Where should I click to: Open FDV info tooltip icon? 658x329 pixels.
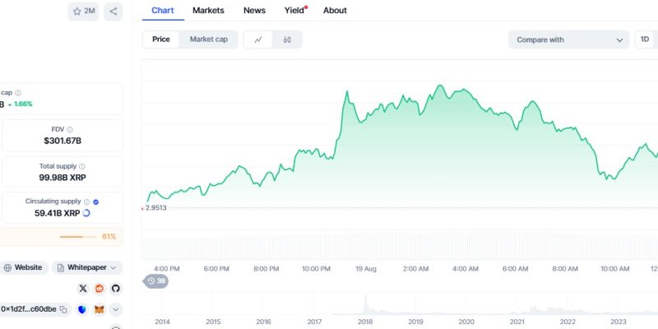click(70, 130)
